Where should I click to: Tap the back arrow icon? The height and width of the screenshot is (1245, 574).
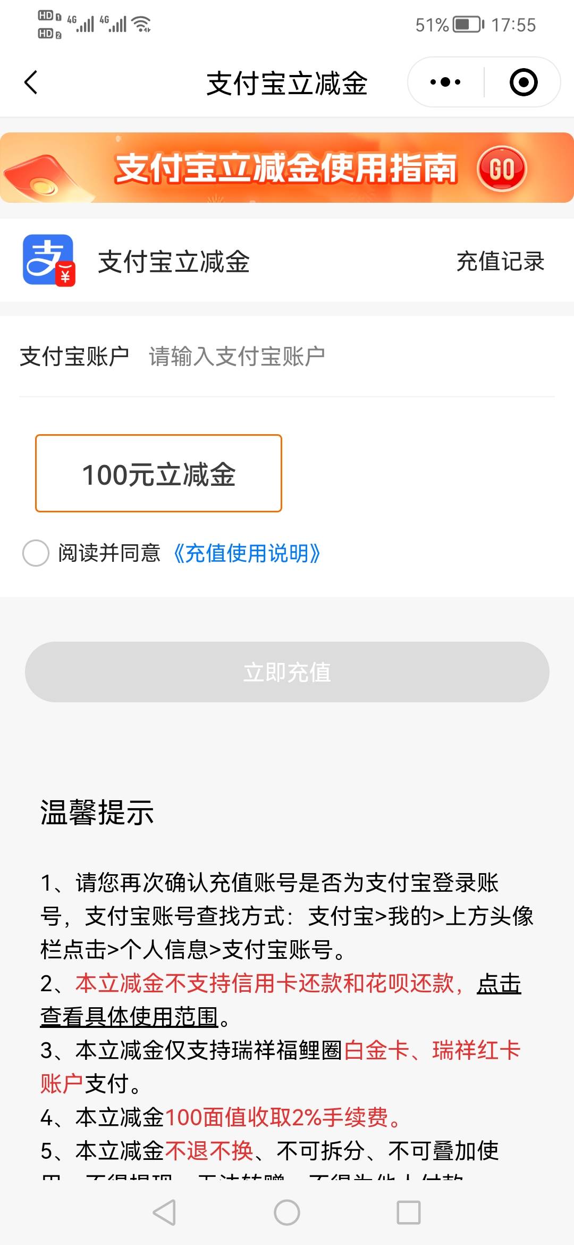click(31, 82)
